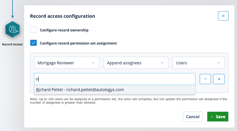
Task: Uncheck Configure record permission set assignment
Action: tap(33, 43)
